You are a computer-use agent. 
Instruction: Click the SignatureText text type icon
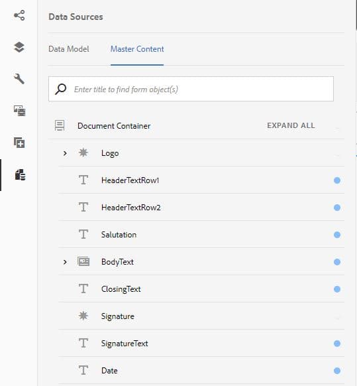click(x=83, y=343)
